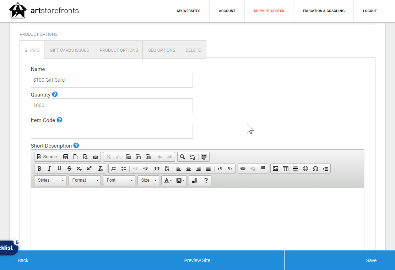Open the Support Center link
The width and height of the screenshot is (395, 270).
[x=269, y=11]
